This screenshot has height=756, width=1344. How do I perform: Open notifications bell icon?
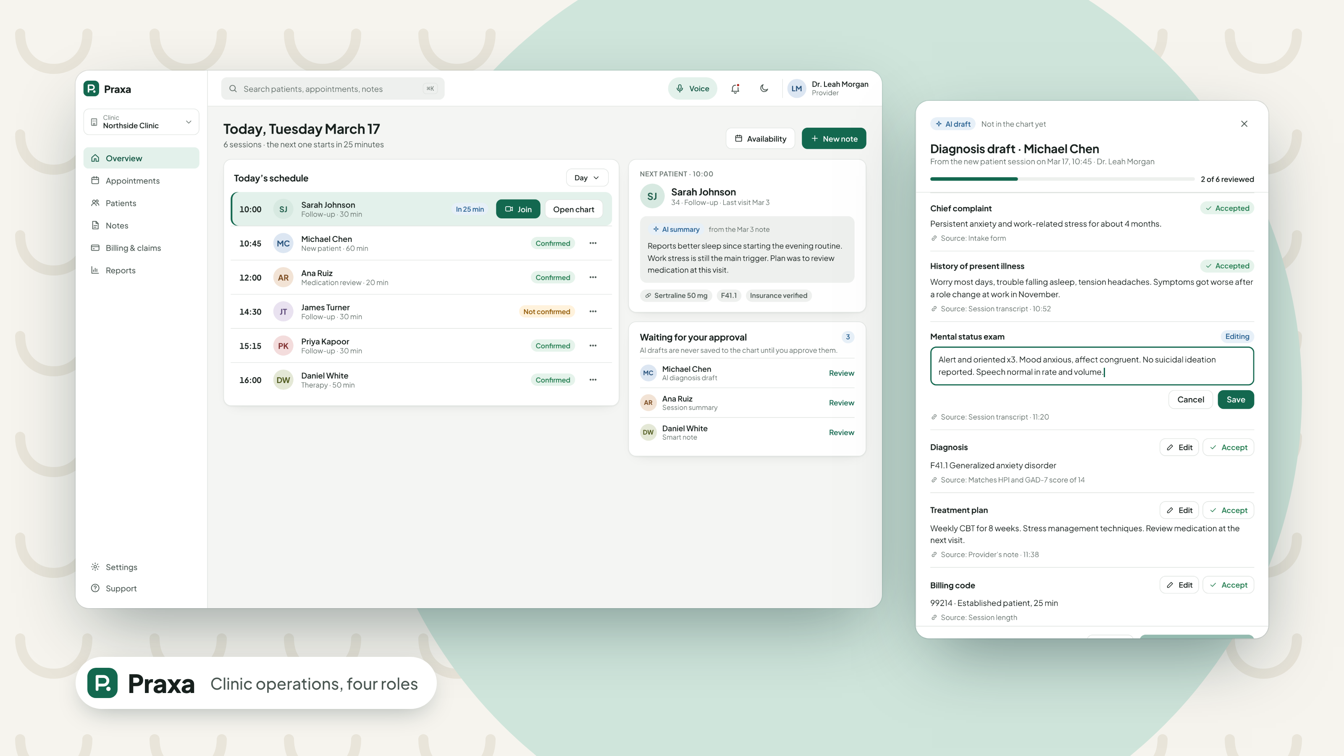735,89
